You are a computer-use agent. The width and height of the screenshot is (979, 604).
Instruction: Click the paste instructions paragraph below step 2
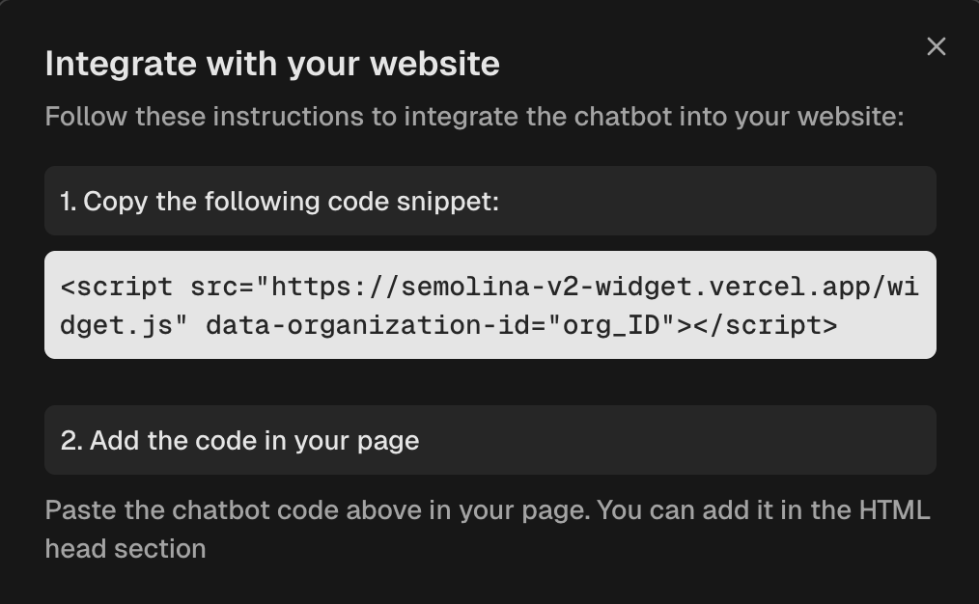pos(489,529)
